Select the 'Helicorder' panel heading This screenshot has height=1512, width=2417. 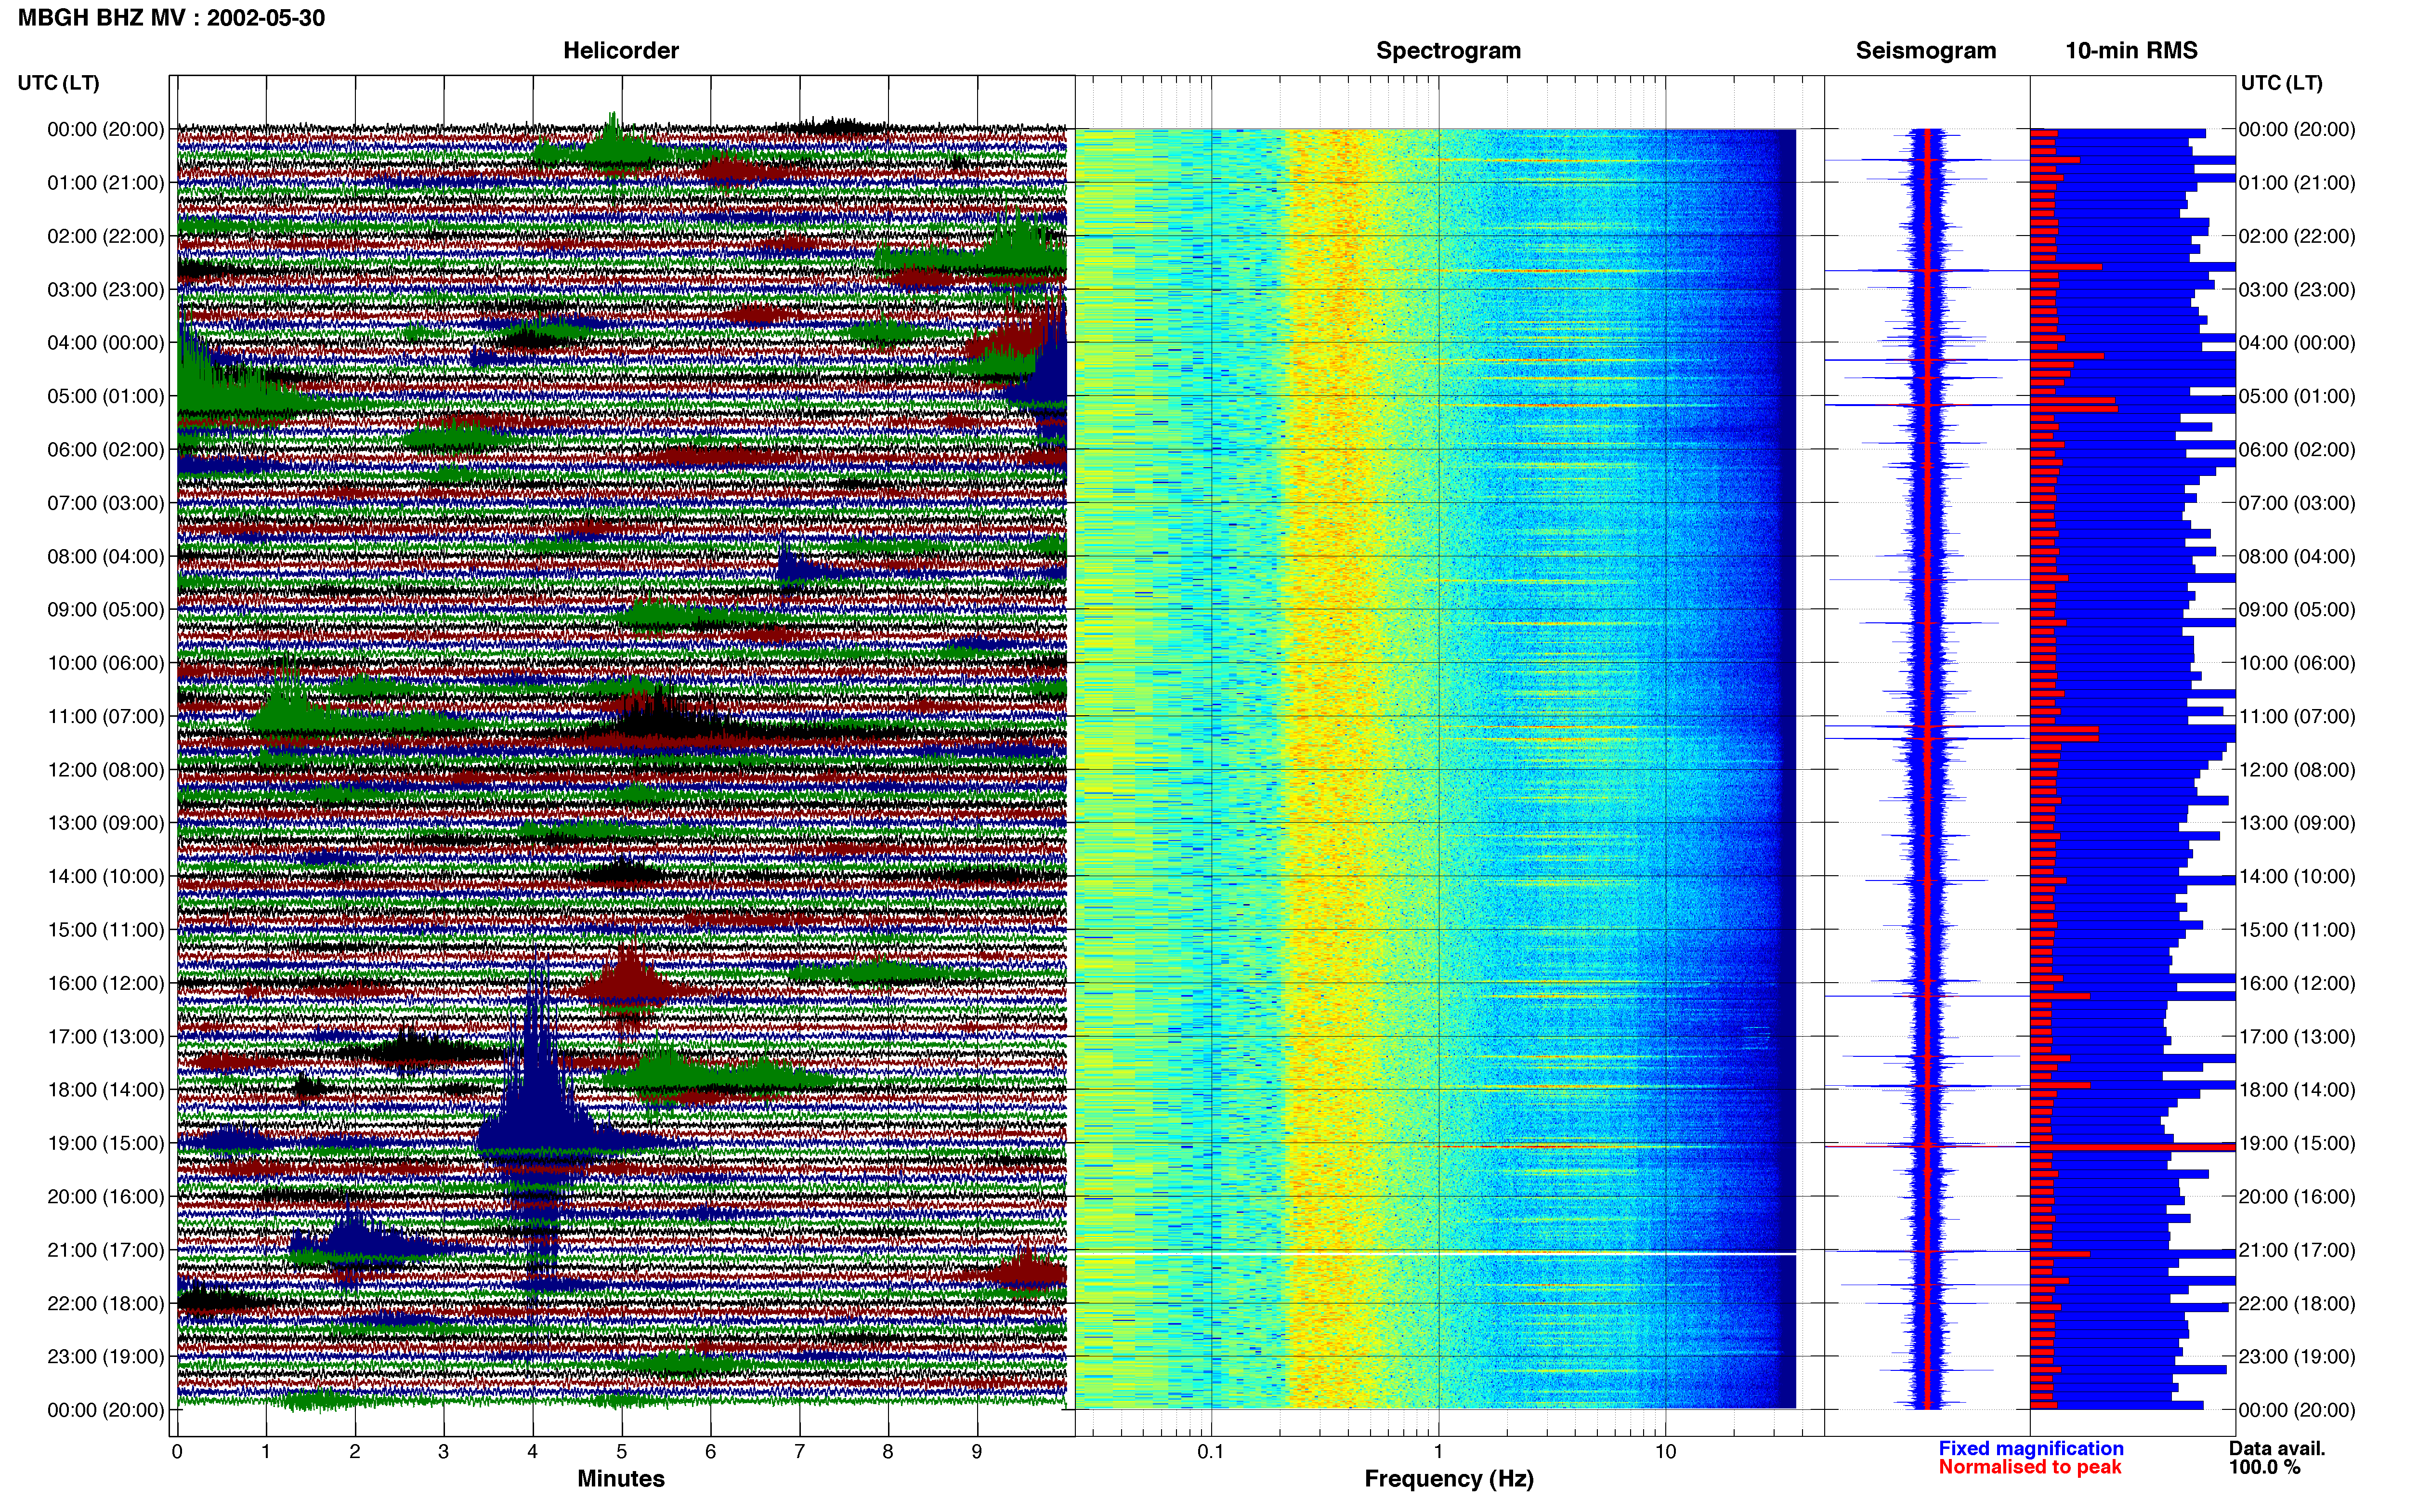(x=621, y=51)
